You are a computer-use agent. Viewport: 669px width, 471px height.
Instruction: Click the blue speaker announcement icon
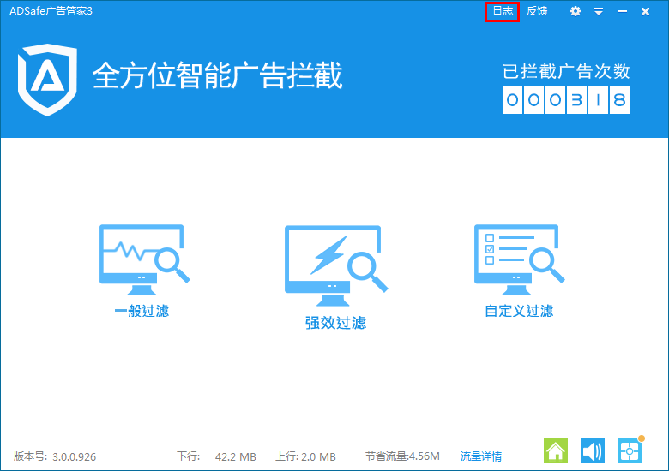[592, 451]
